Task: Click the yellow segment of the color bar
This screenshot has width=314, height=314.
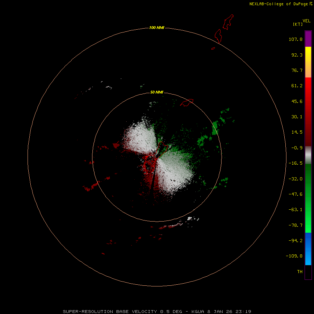Action: (x=308, y=62)
